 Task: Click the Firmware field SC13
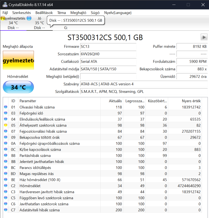(x=108, y=46)
